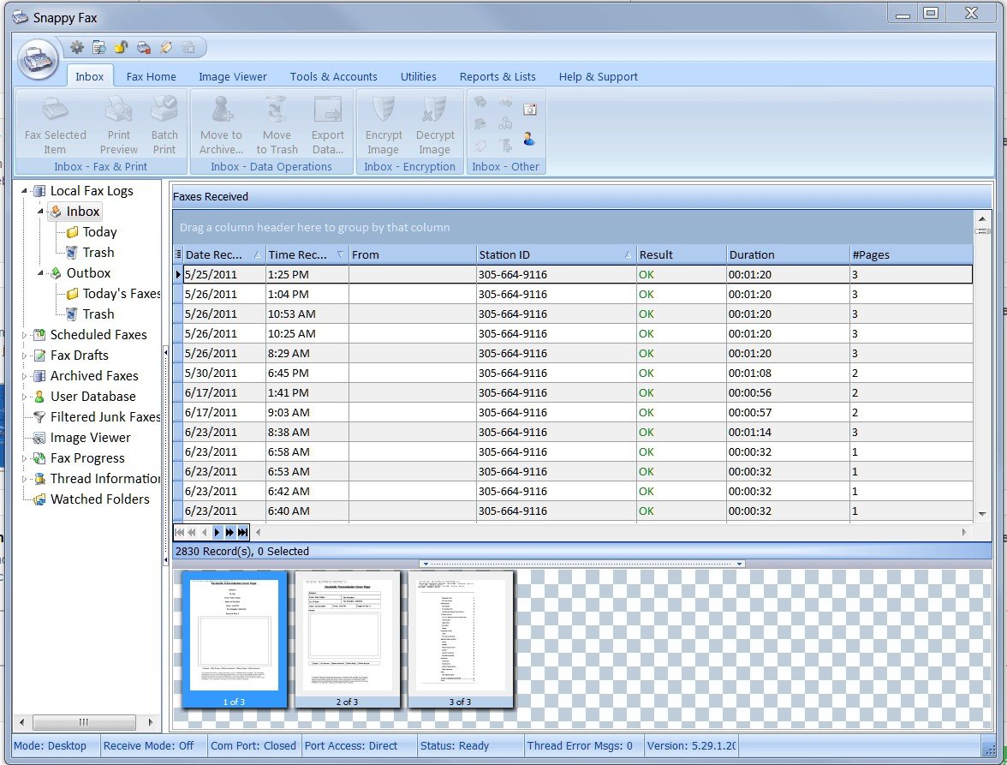Click the fax machine with red mark icon
Viewport: 1007px width, 765px height.
pyautogui.click(x=144, y=47)
